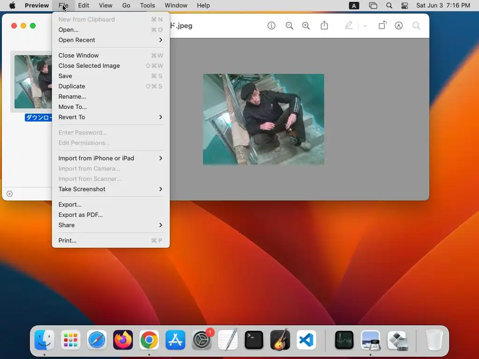Open the Go menu
Screen dimensions: 479x359
pyautogui.click(x=126, y=6)
